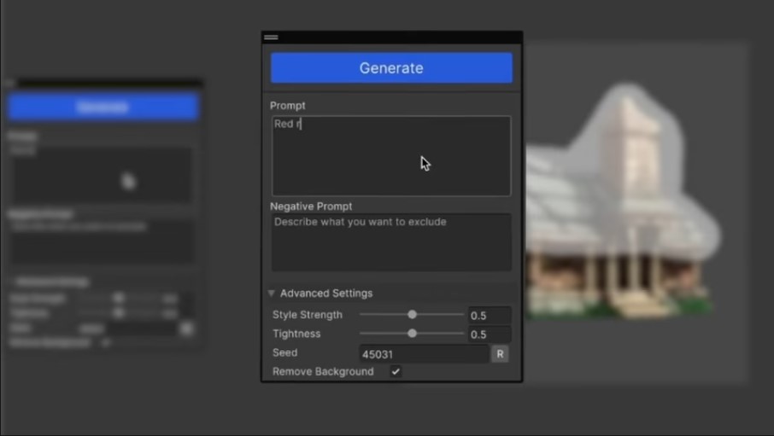The height and width of the screenshot is (436, 774).
Task: Toggle the Remove Background checkbox
Action: point(396,372)
